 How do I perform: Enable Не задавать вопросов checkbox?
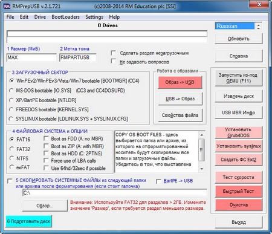114,62
